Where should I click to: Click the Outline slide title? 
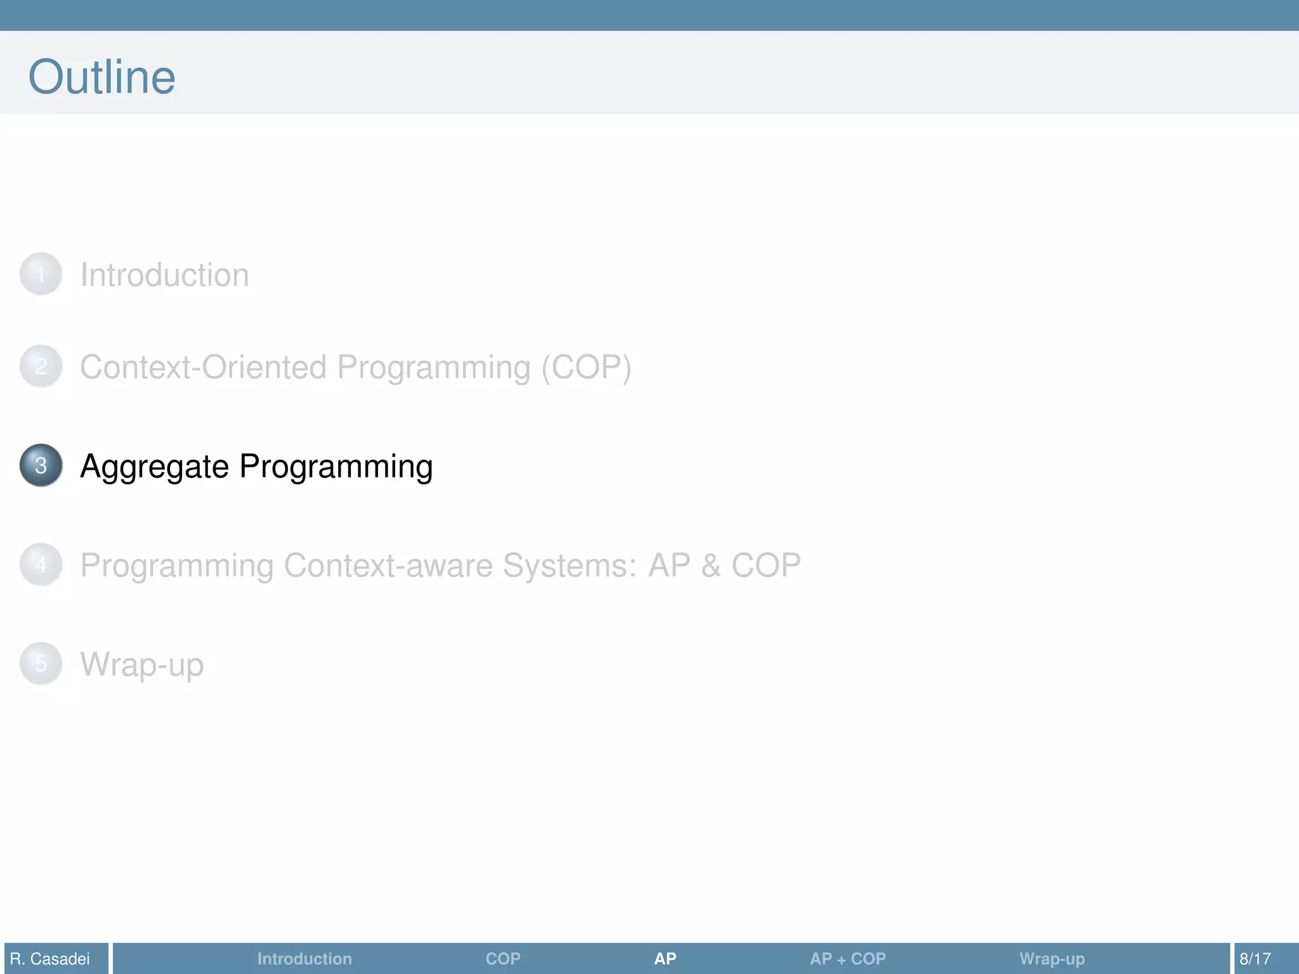(x=101, y=77)
